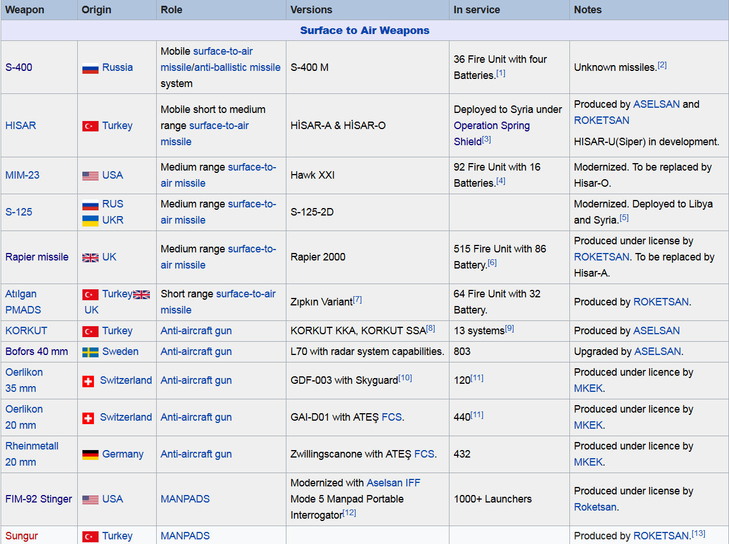Follow the anti-ballistic missile link
Image resolution: width=729 pixels, height=544 pixels.
pos(238,67)
